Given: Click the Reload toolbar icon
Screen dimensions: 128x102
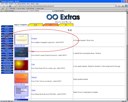Looking at the screenshot, I should pyautogui.click(x=10, y=6).
